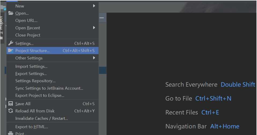Click Alt+Home Navigation Bar shortcut text
The height and width of the screenshot is (135, 257).
(x=225, y=126)
